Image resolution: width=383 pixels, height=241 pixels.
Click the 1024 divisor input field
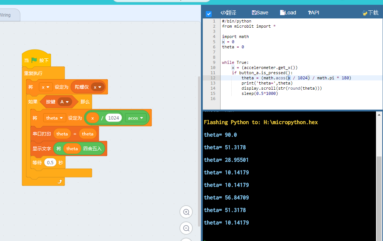(114, 118)
